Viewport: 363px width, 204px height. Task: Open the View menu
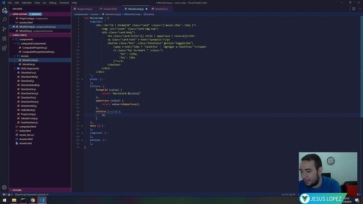pyautogui.click(x=37, y=3)
